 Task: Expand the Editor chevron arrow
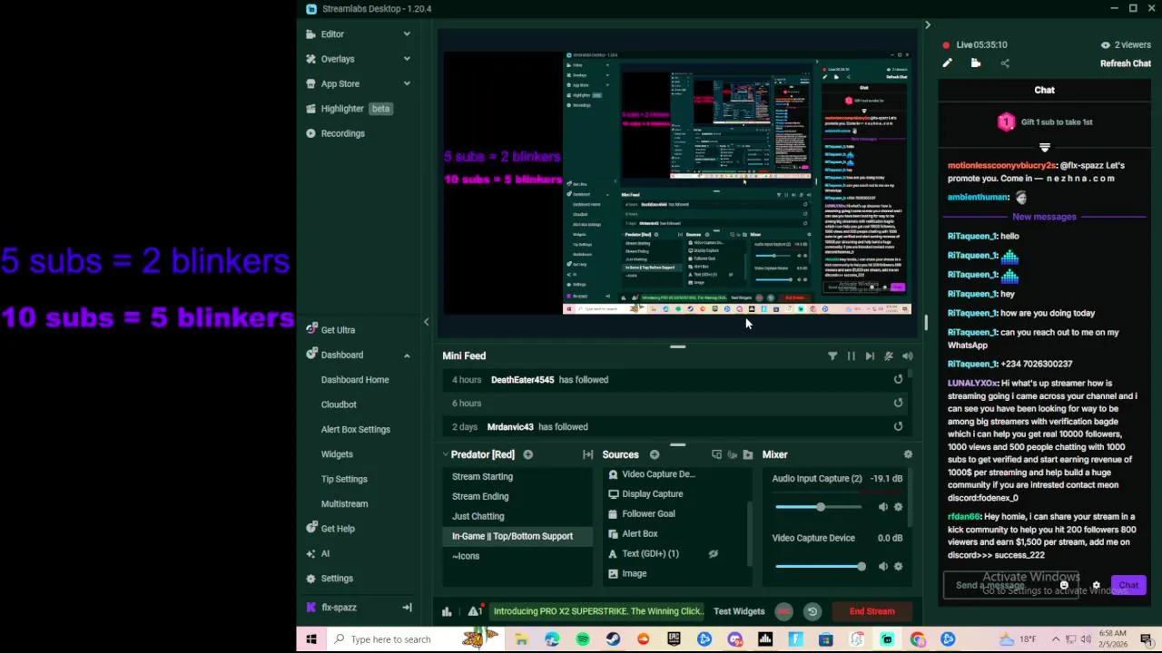pos(407,34)
